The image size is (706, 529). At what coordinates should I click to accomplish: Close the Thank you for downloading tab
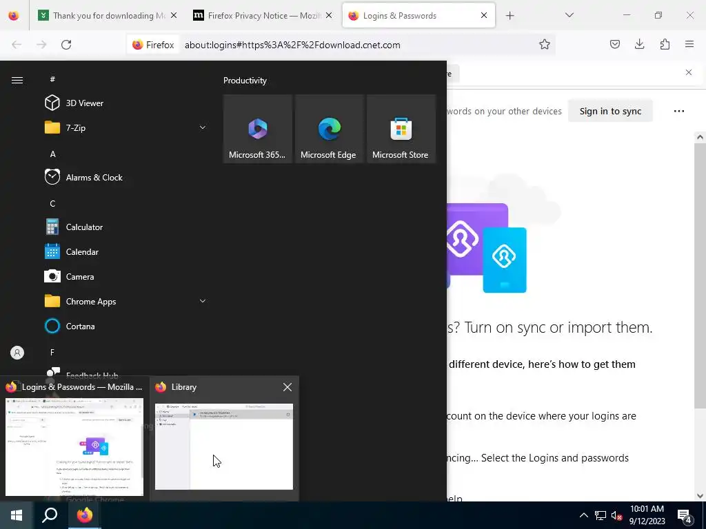tap(174, 15)
